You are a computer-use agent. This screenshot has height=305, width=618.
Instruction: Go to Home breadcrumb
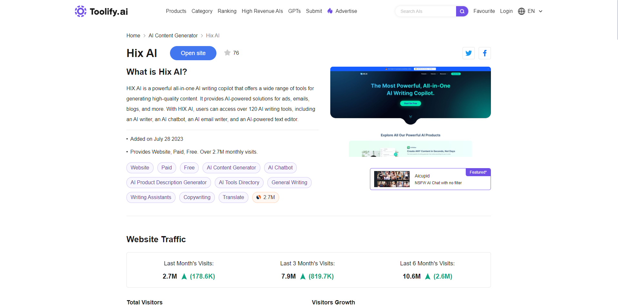point(133,35)
